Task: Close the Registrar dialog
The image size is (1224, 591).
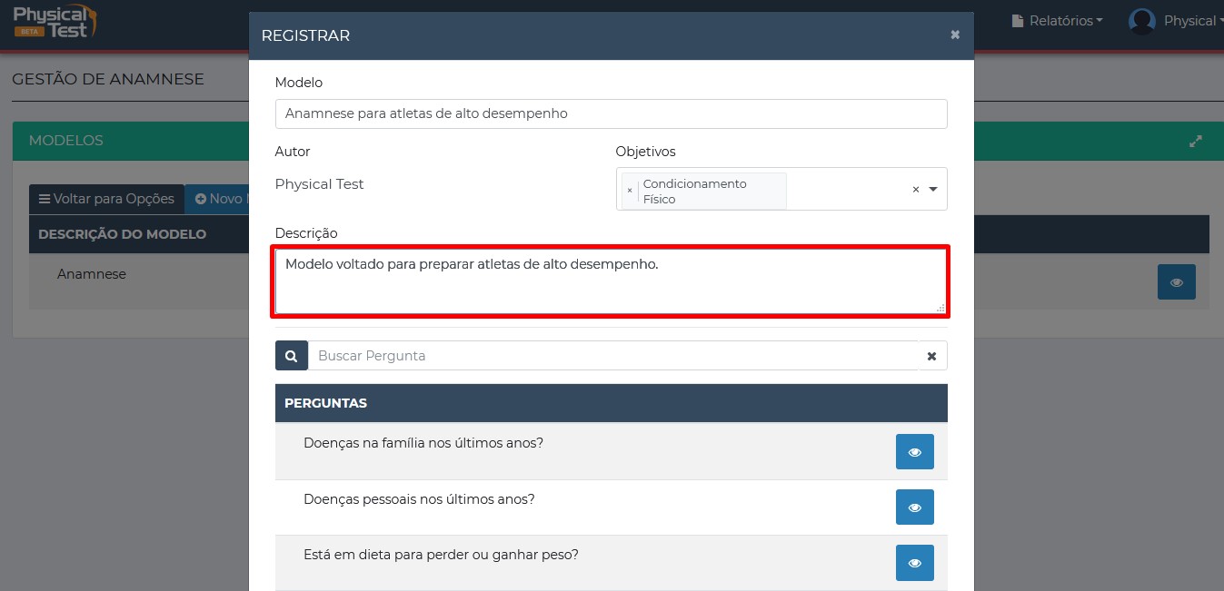Action: [x=955, y=34]
